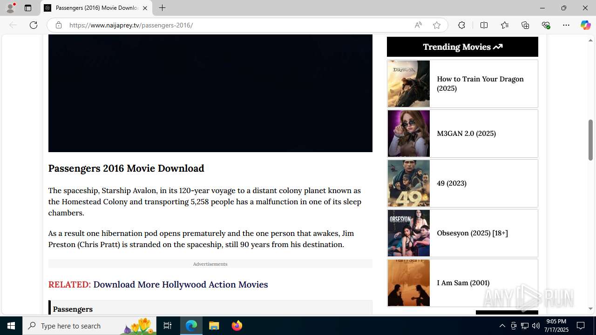This screenshot has height=335, width=596.
Task: Click the scrollbar up arrow
Action: [x=590, y=40]
